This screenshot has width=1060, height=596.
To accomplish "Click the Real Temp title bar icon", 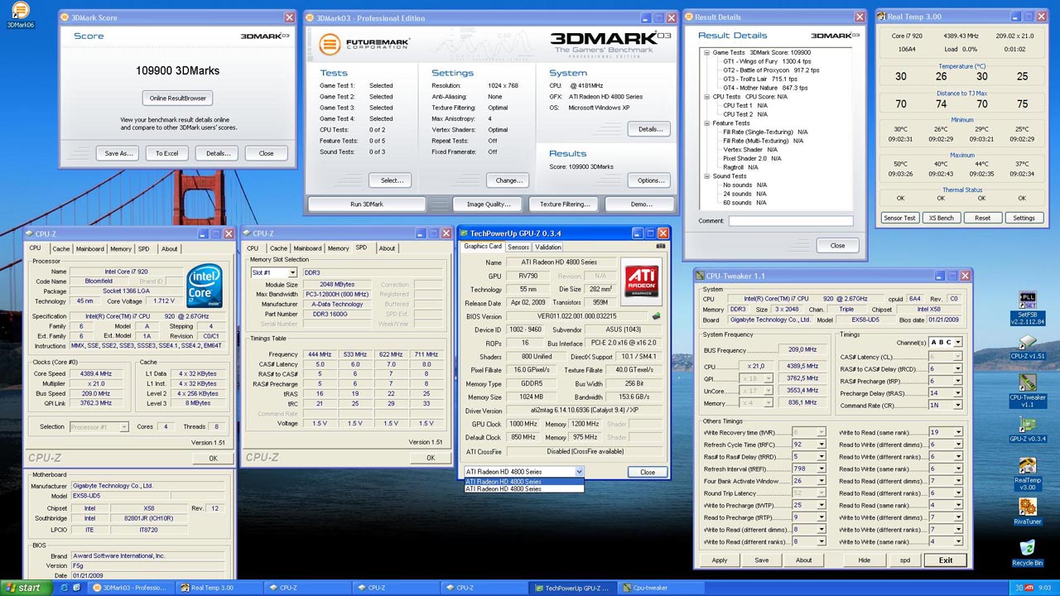I will (x=881, y=17).
